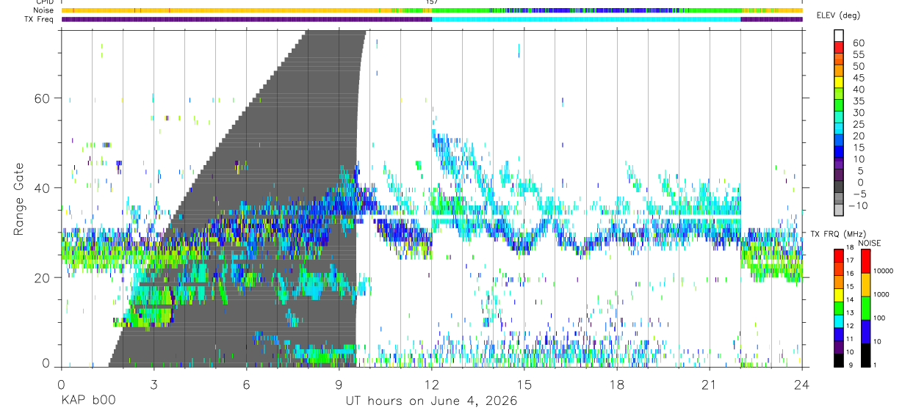902x416 pixels.
Task: Select the purple-cyan TX Freq strip above the plot
Action: tap(432, 19)
